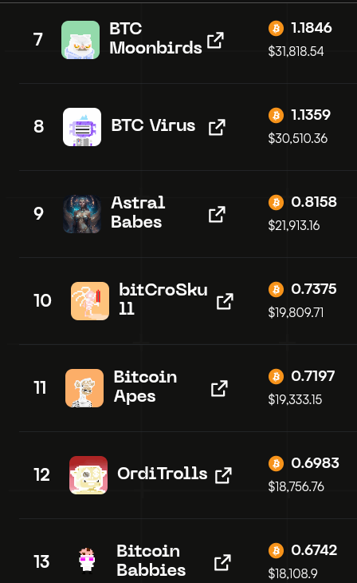Open external link icon next to Bitcoin Apes
The width and height of the screenshot is (357, 583).
tap(219, 388)
